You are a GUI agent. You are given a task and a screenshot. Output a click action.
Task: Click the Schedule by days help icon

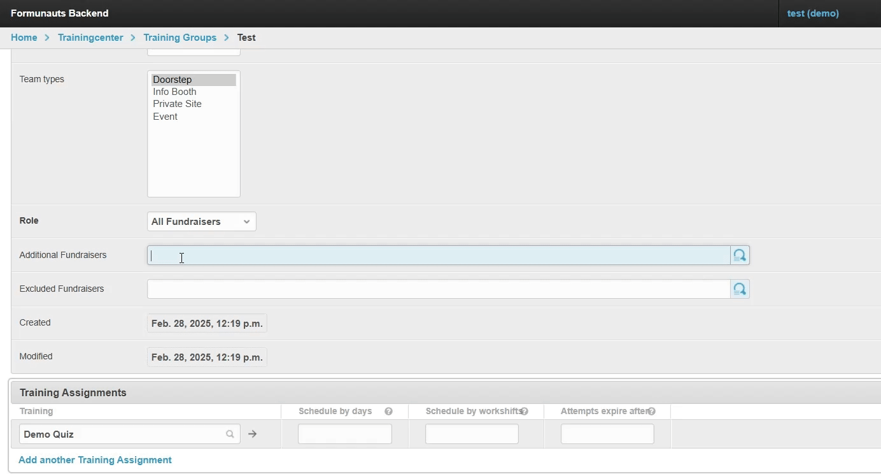[388, 412]
